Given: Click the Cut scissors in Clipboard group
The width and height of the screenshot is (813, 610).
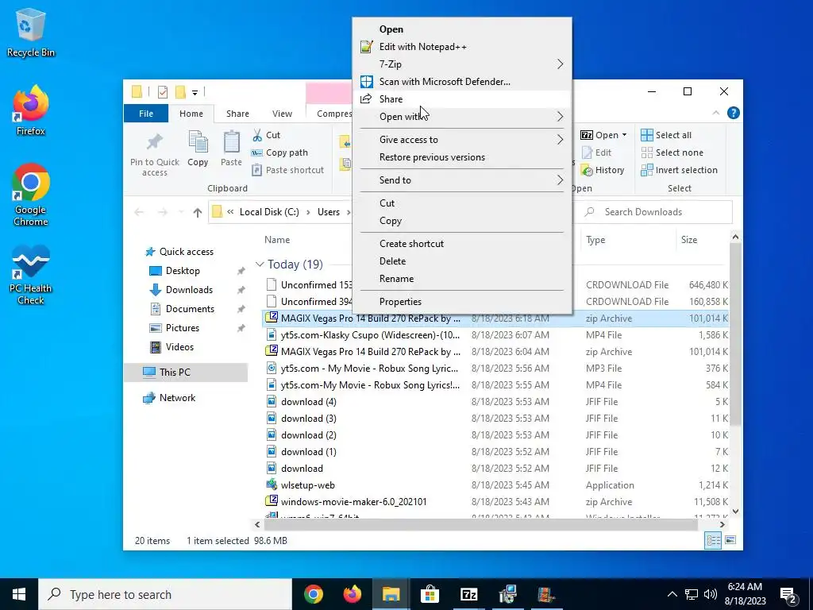Looking at the screenshot, I should (x=266, y=135).
